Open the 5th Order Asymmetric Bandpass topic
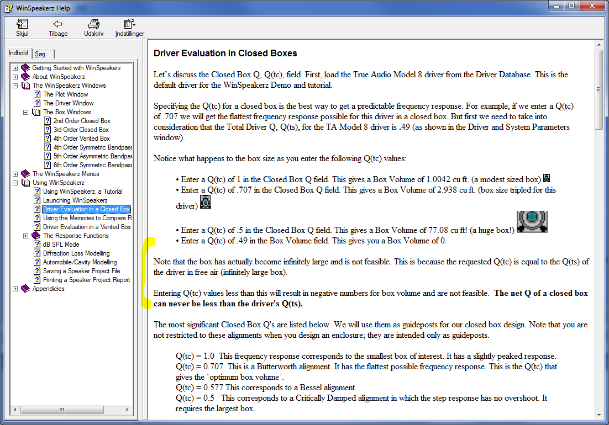The image size is (609, 425). (93, 156)
